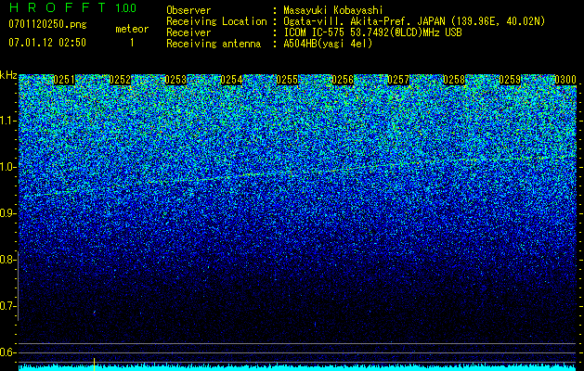
Task: Click the 0300 time marker
Action: [565, 80]
